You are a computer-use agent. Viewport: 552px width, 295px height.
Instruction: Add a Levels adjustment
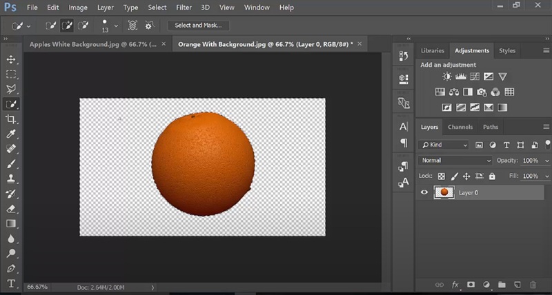pos(460,77)
